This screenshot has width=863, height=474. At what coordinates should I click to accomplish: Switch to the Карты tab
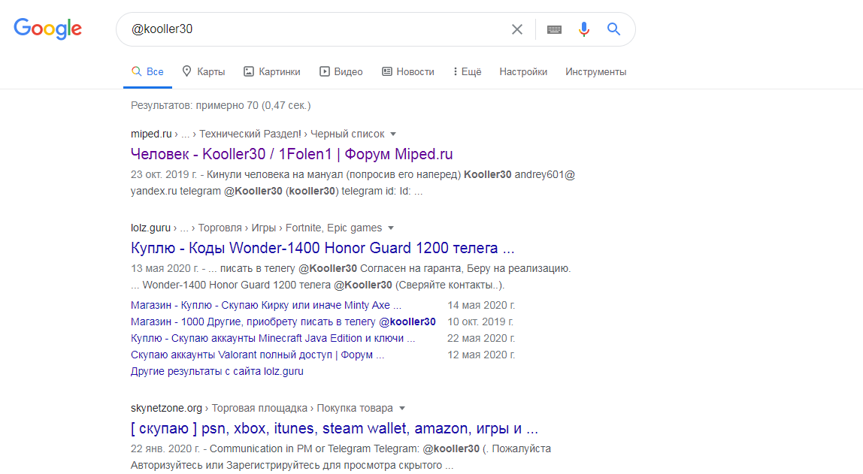point(204,71)
